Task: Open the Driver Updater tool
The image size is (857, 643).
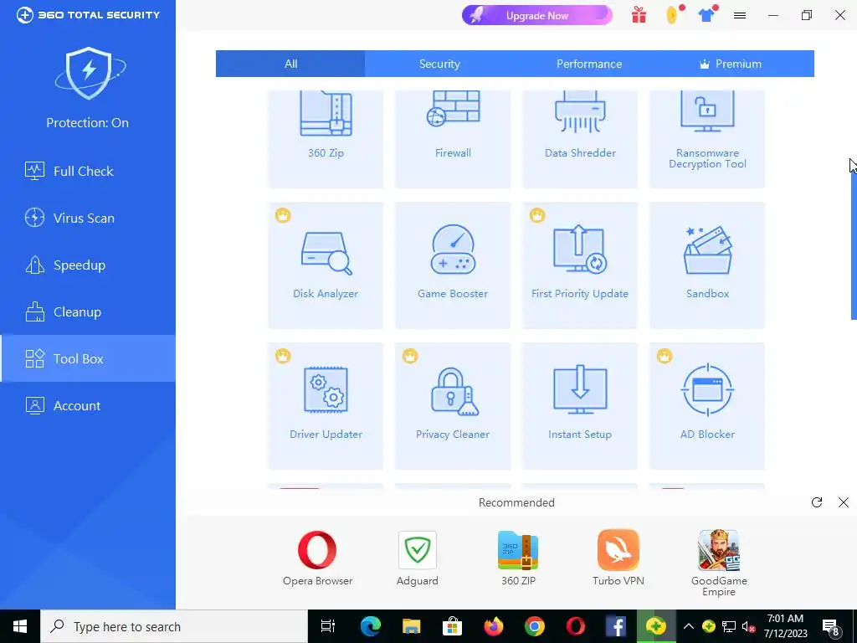Action: point(326,406)
